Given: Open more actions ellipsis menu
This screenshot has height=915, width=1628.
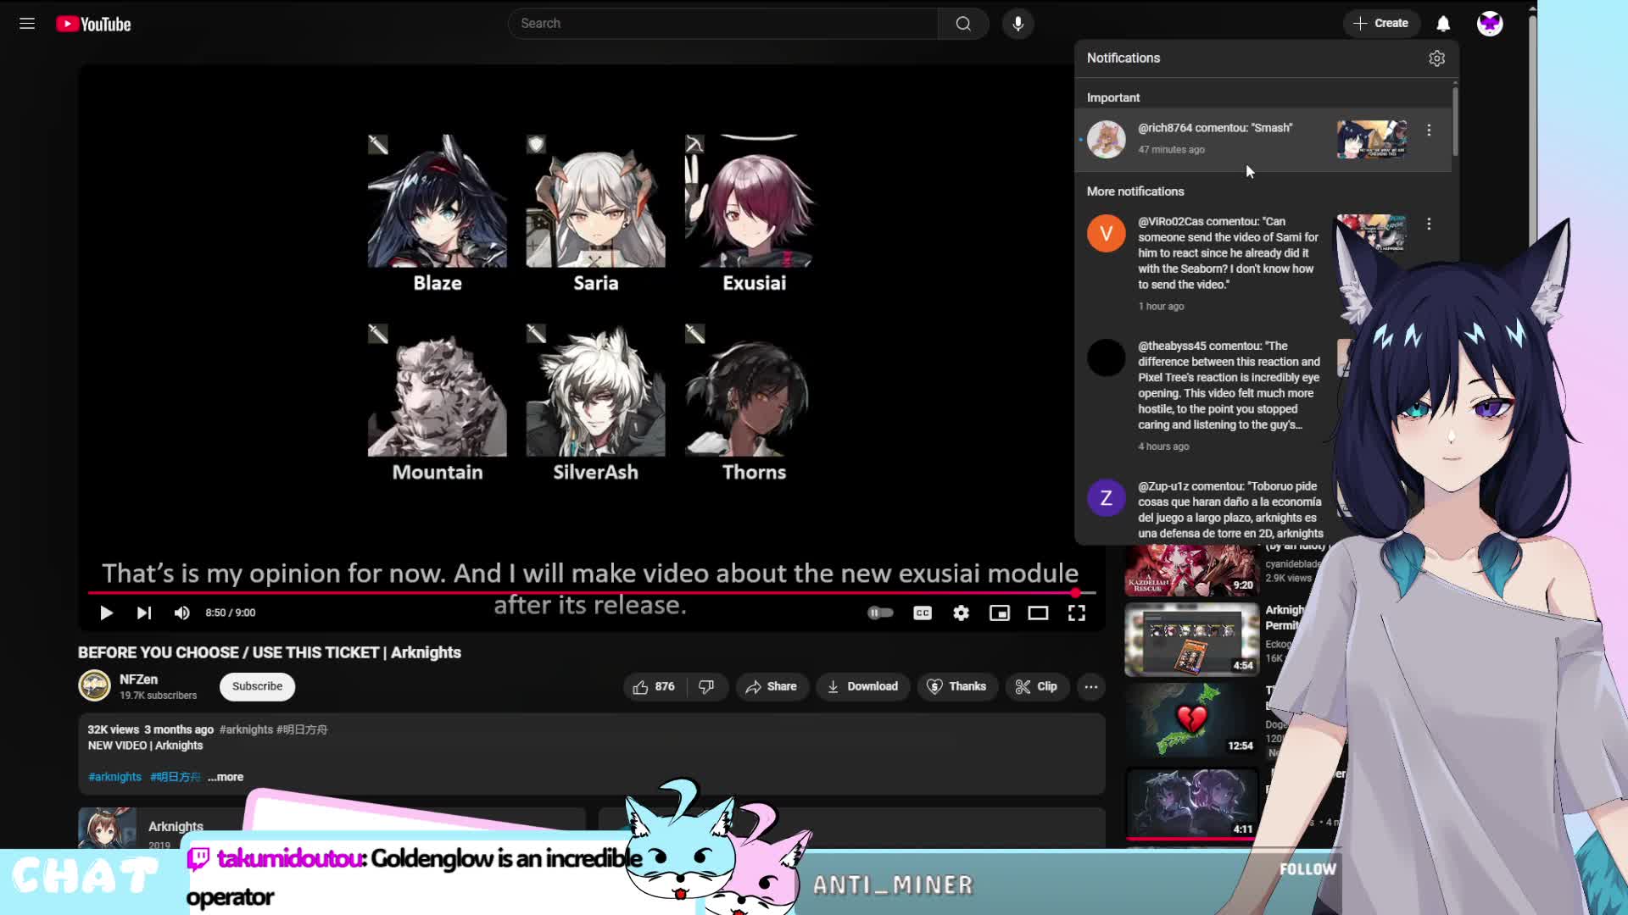Looking at the screenshot, I should click(x=1091, y=686).
